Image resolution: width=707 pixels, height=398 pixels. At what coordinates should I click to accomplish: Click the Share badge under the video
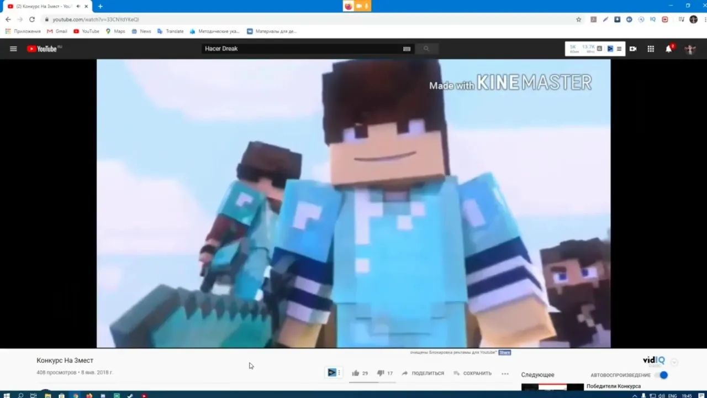505,352
